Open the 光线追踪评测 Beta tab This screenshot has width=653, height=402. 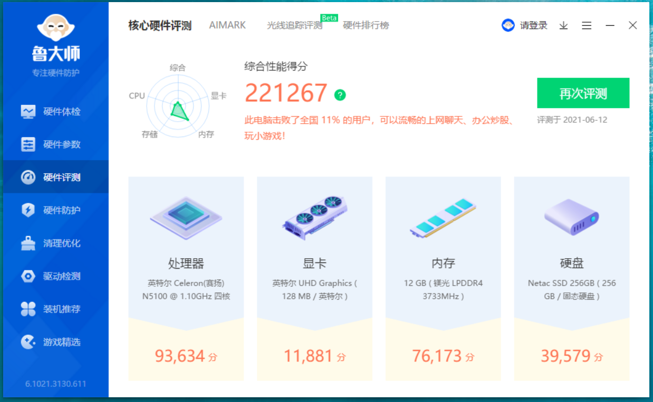click(294, 25)
